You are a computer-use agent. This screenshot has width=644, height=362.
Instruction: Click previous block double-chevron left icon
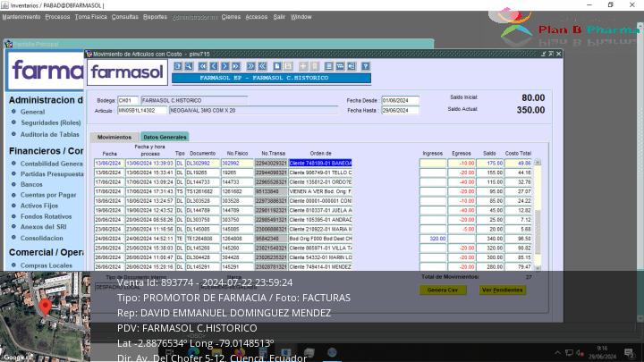coord(262,66)
